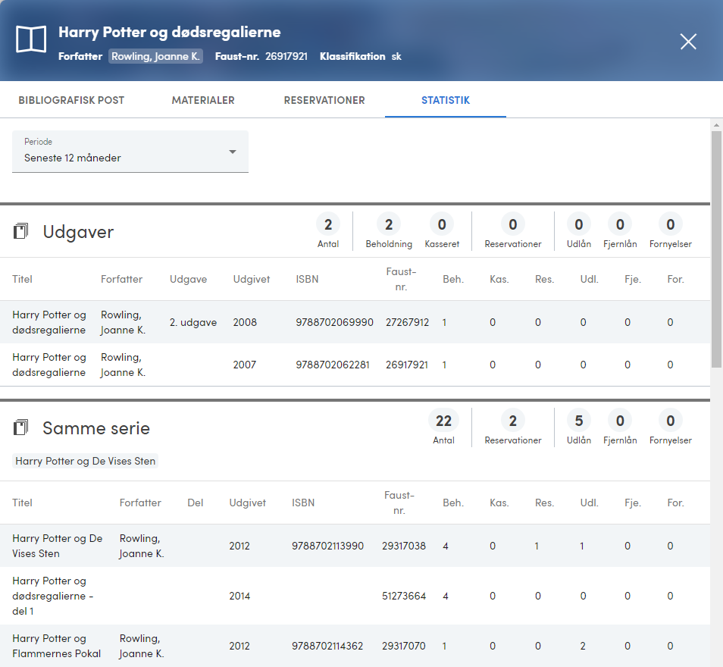723x667 pixels.
Task: Click Faust-nr. 27267912 cell
Action: click(407, 322)
